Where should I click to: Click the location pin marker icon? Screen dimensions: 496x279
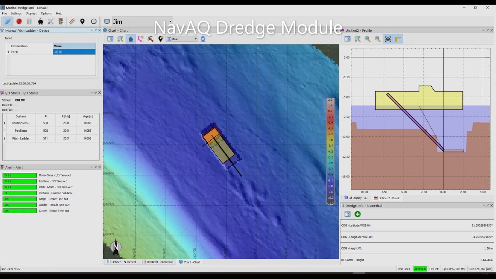[x=82, y=22]
